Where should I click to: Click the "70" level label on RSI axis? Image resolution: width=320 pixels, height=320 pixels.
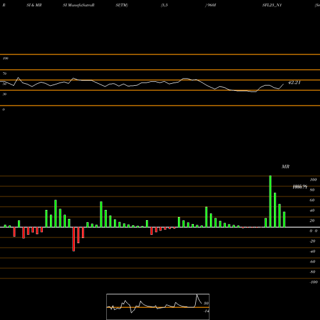pos(4,74)
